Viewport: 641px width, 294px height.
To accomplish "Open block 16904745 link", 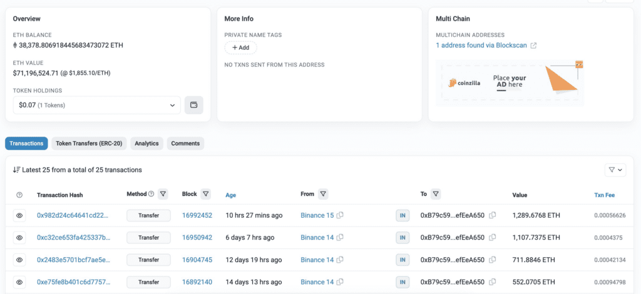I will tap(197, 260).
